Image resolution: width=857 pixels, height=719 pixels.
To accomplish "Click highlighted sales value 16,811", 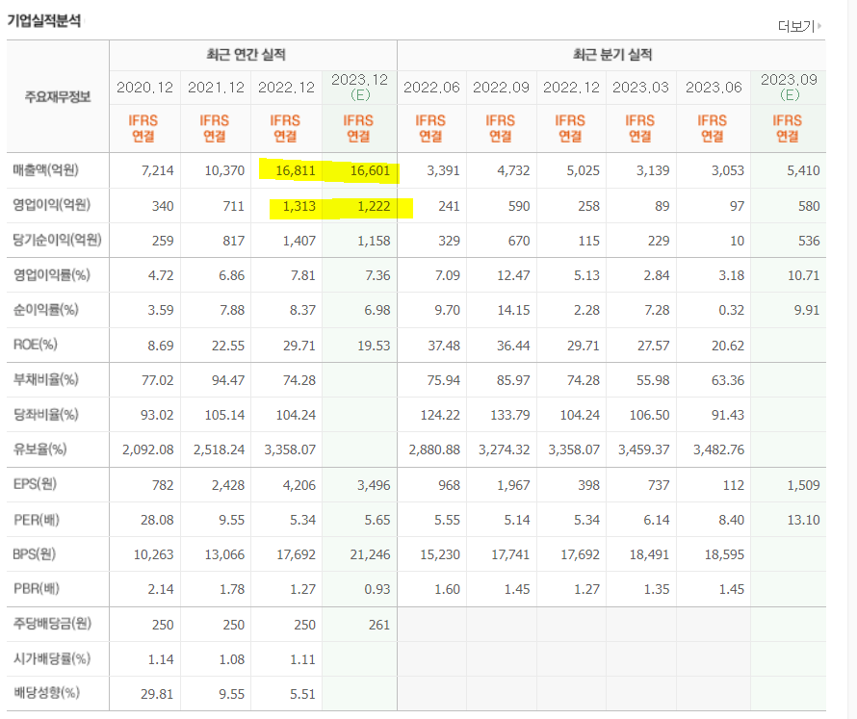I will 296,170.
